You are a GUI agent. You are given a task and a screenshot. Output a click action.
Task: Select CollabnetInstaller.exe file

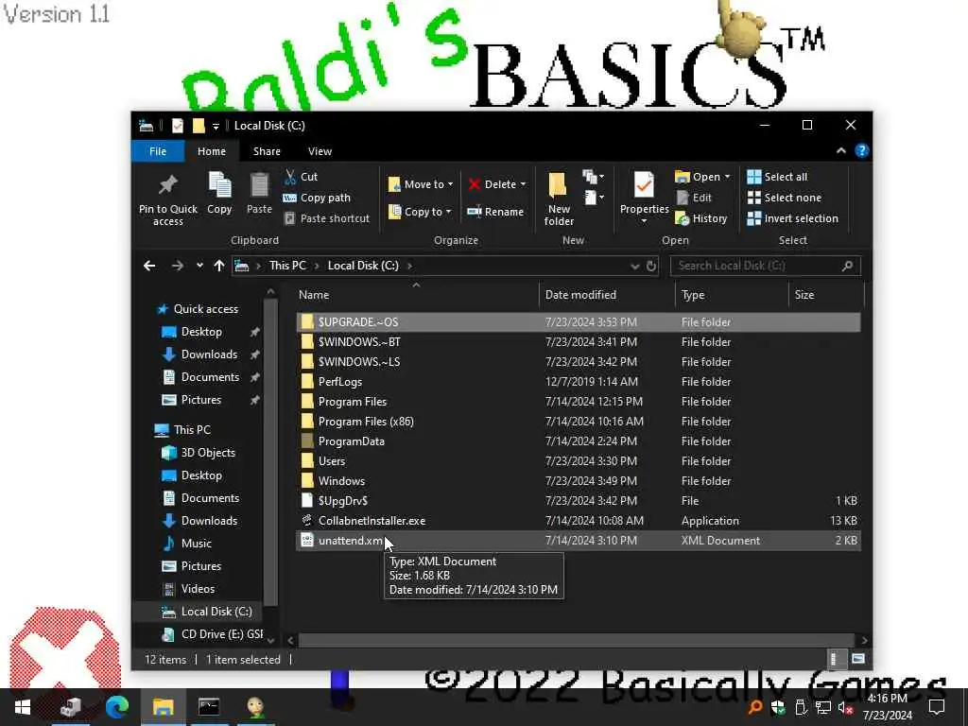click(x=578, y=521)
